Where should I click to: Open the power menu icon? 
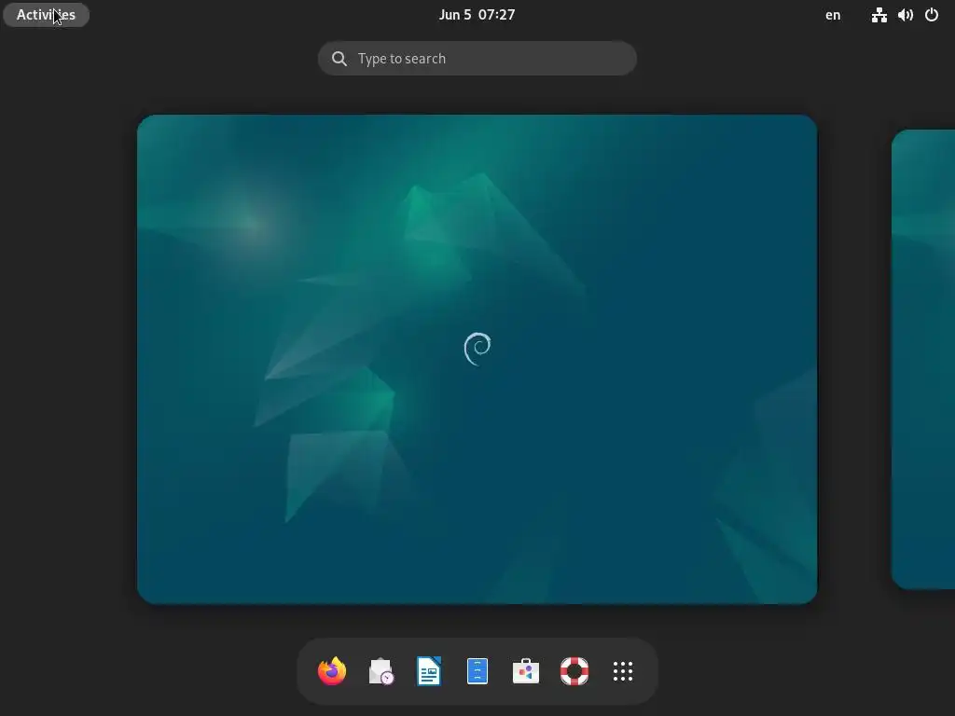click(x=932, y=15)
